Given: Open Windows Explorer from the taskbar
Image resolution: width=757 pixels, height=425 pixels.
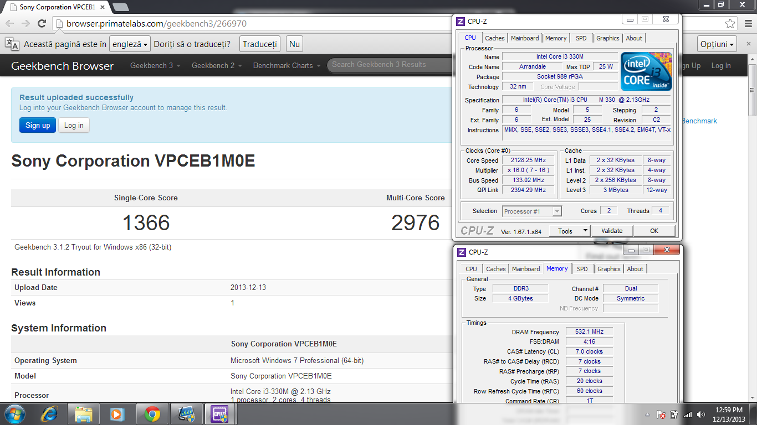Looking at the screenshot, I should pos(84,413).
